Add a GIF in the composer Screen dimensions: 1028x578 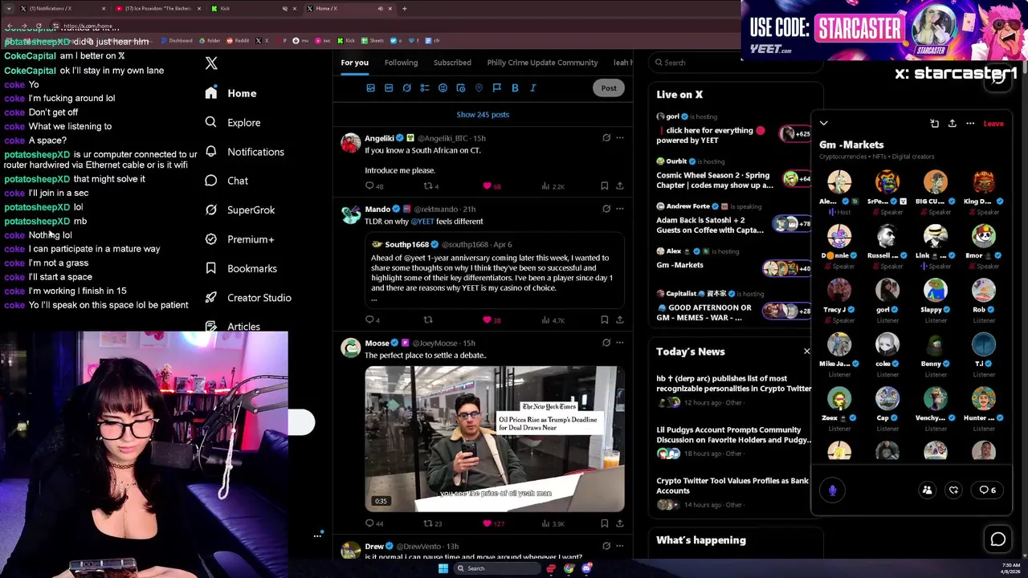tap(389, 88)
